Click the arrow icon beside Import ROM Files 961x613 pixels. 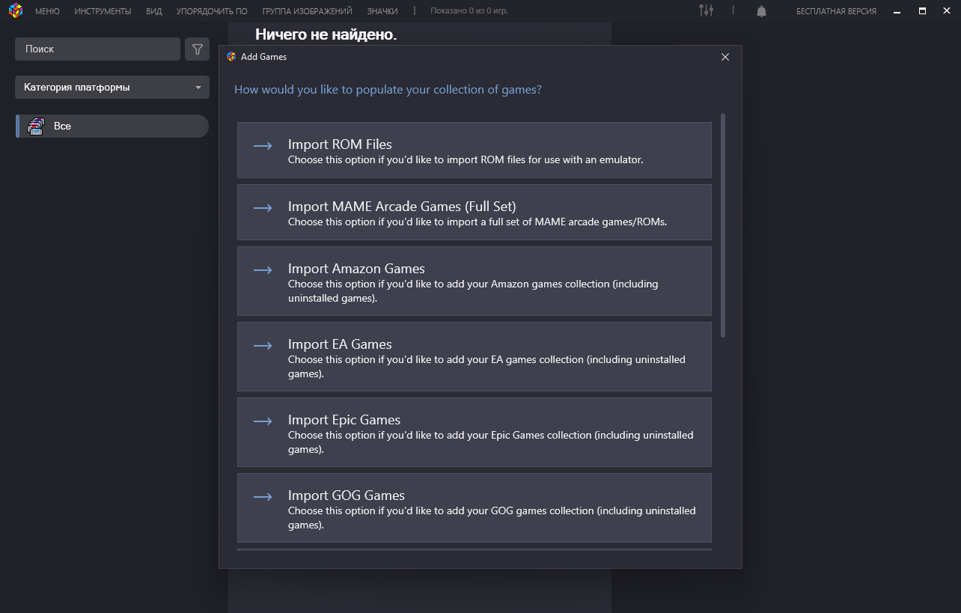point(263,146)
